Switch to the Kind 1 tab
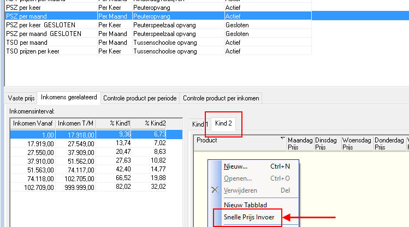Screen dimensions: 409x227 tap(199, 124)
